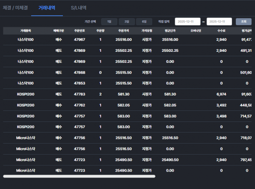The image size is (255, 189).
Task: Click the 조회 search button
Action: (244, 22)
